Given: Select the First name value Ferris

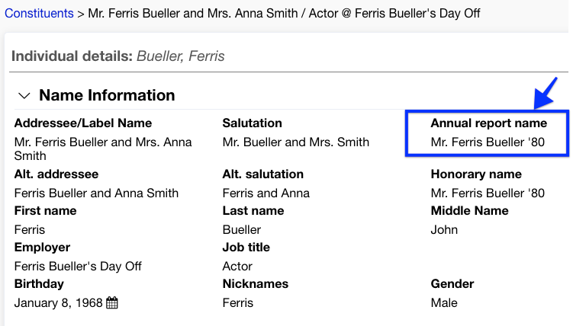Looking at the screenshot, I should (x=30, y=229).
